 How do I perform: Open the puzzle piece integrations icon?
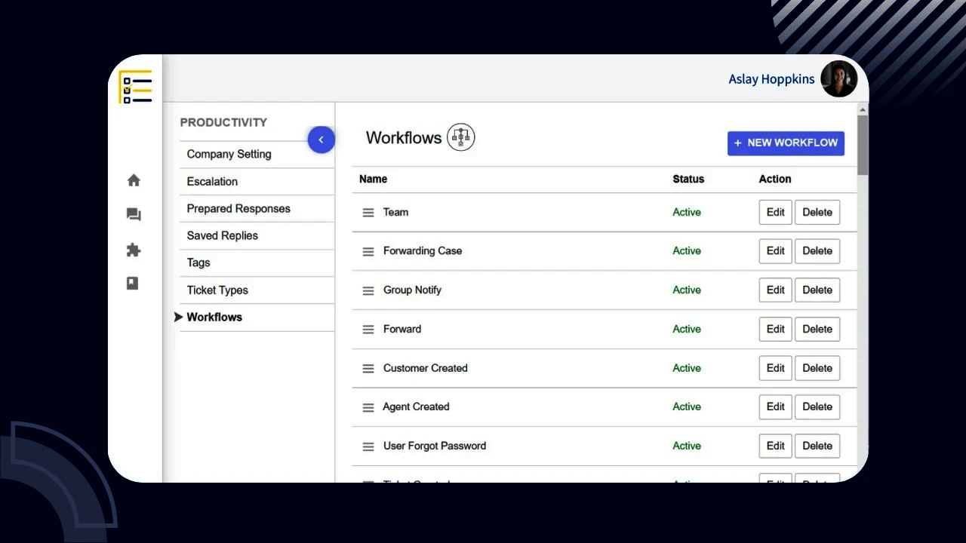click(134, 250)
